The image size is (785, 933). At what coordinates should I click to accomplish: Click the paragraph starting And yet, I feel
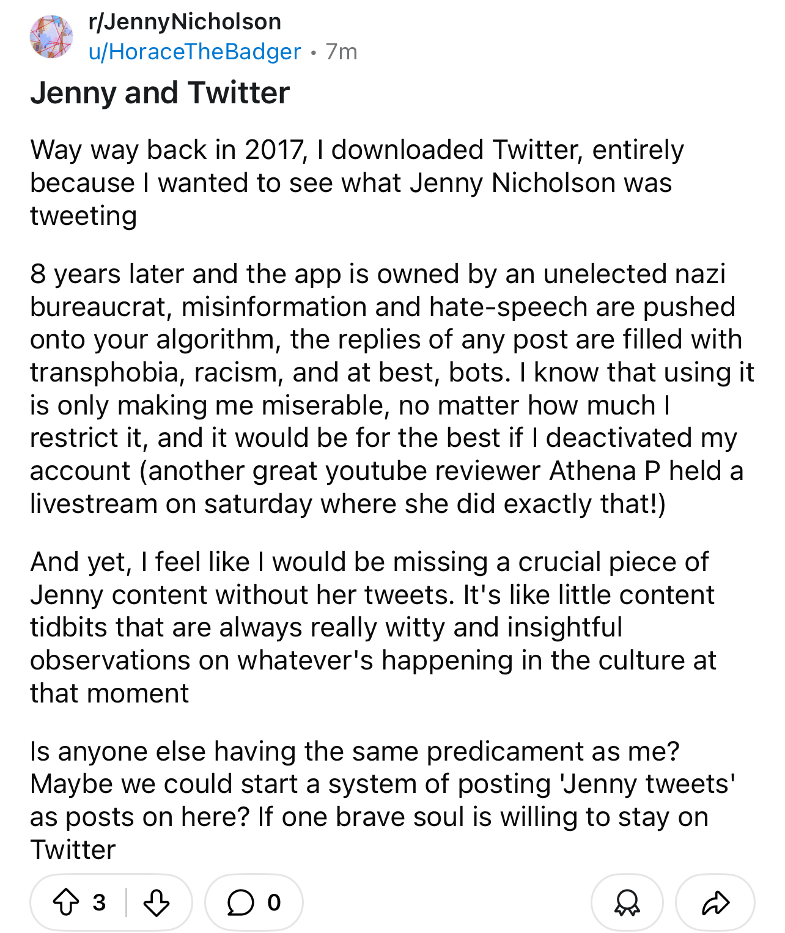[x=373, y=627]
